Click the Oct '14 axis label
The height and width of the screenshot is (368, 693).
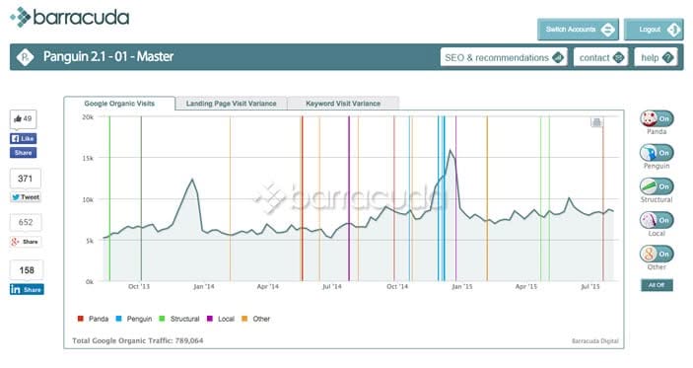point(397,287)
